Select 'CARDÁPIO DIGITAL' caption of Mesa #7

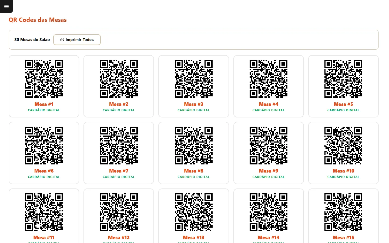tap(119, 177)
